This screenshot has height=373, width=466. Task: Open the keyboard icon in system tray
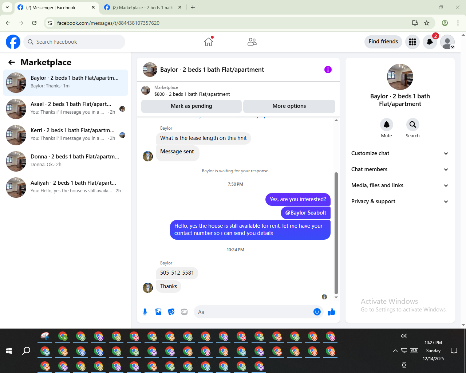pyautogui.click(x=414, y=351)
